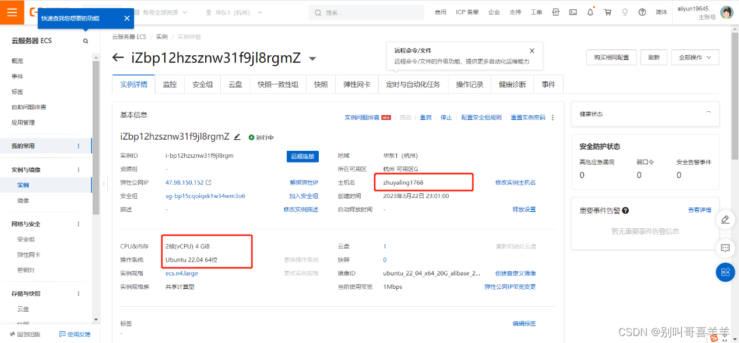Open 我的常用 kebab menu

point(79,146)
